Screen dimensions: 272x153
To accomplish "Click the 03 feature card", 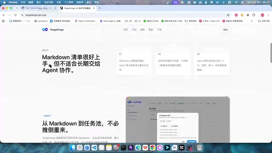I will click(212, 62).
